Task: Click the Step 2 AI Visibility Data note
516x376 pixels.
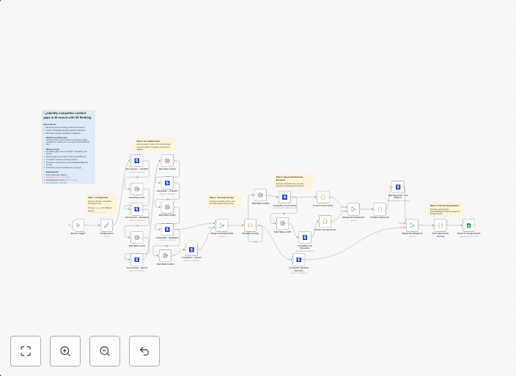Action: (155, 144)
